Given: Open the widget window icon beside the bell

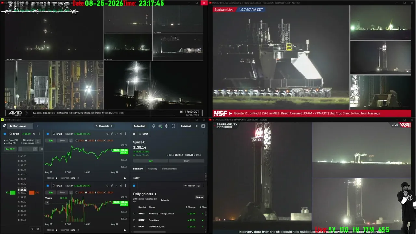Looking at the screenshot, I should [160, 126].
